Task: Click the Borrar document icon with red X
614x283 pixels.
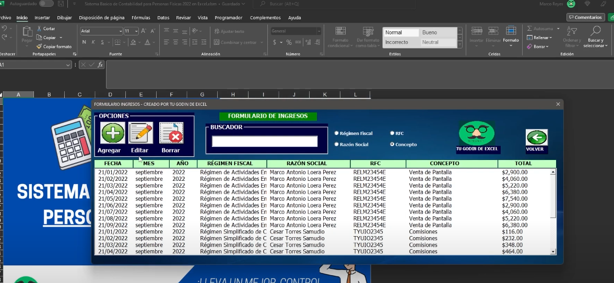Action: click(171, 133)
